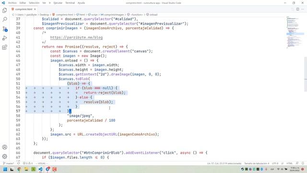
Task: Split the editor to the right
Action: pos(297,9)
